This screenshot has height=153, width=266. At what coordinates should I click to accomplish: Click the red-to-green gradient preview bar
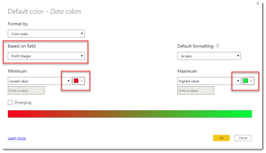(130, 114)
